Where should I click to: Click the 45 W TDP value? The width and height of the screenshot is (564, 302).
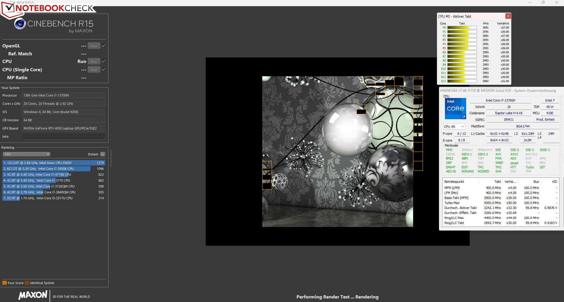[550, 107]
